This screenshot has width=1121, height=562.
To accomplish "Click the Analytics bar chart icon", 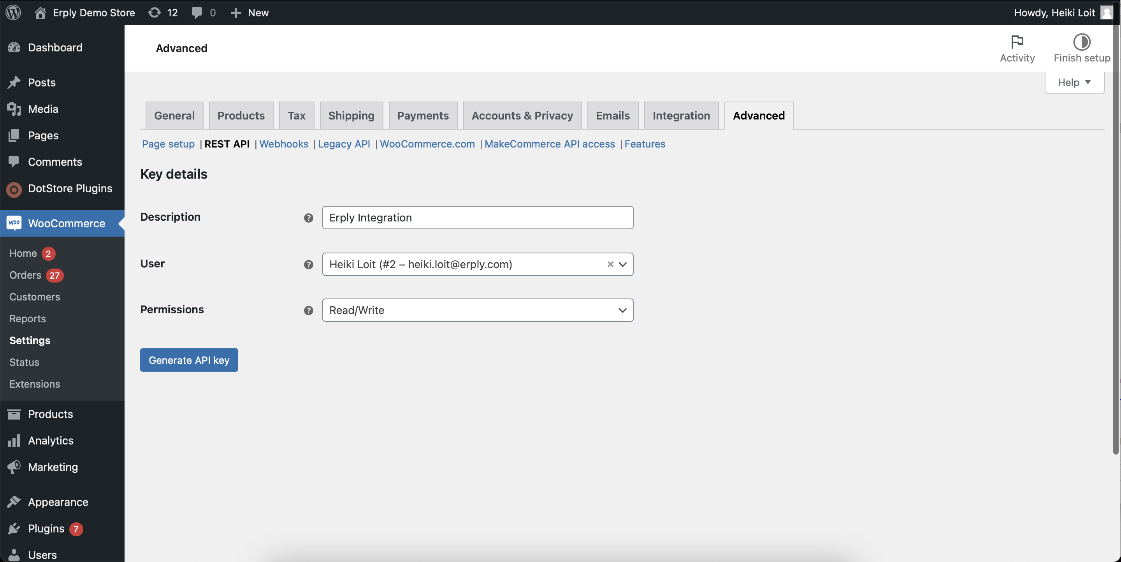I will point(14,441).
